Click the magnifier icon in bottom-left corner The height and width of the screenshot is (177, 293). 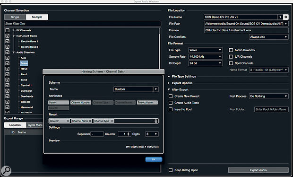pyautogui.click(x=6, y=171)
